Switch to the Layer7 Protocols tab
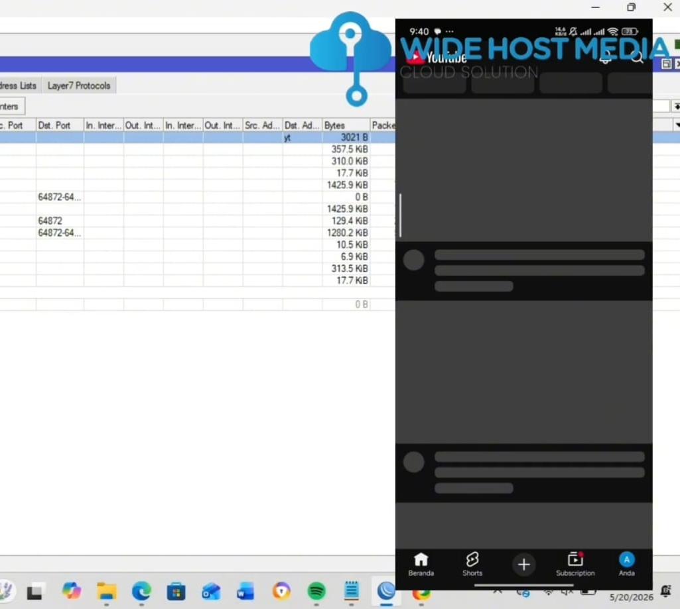This screenshot has width=680, height=609. pos(79,85)
